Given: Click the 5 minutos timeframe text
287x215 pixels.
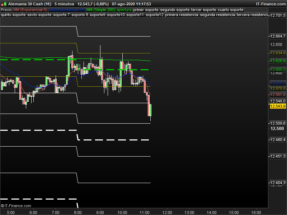Looking at the screenshot, I should (x=64, y=4).
